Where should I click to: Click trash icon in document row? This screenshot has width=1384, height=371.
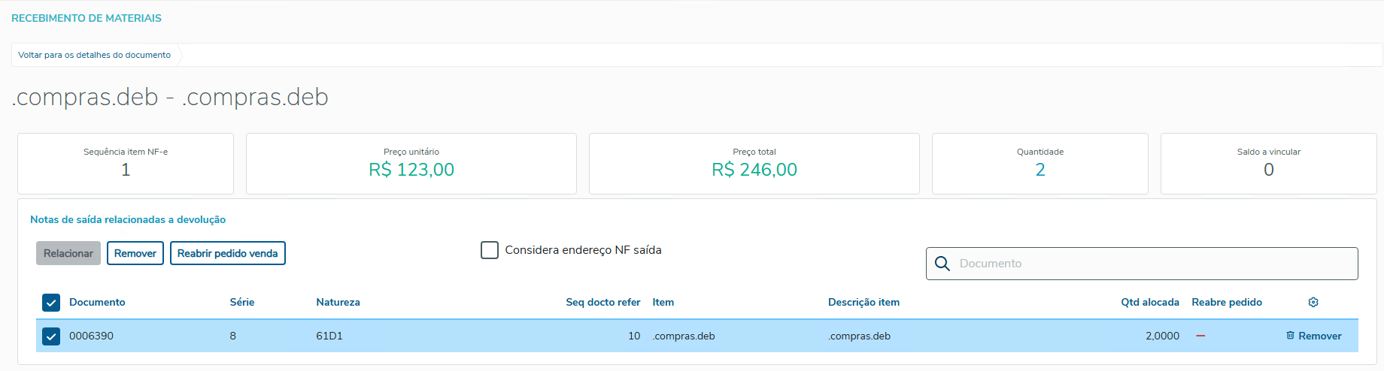[1290, 336]
